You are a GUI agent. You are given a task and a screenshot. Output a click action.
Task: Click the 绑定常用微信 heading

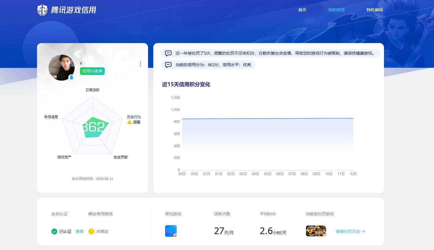click(100, 214)
